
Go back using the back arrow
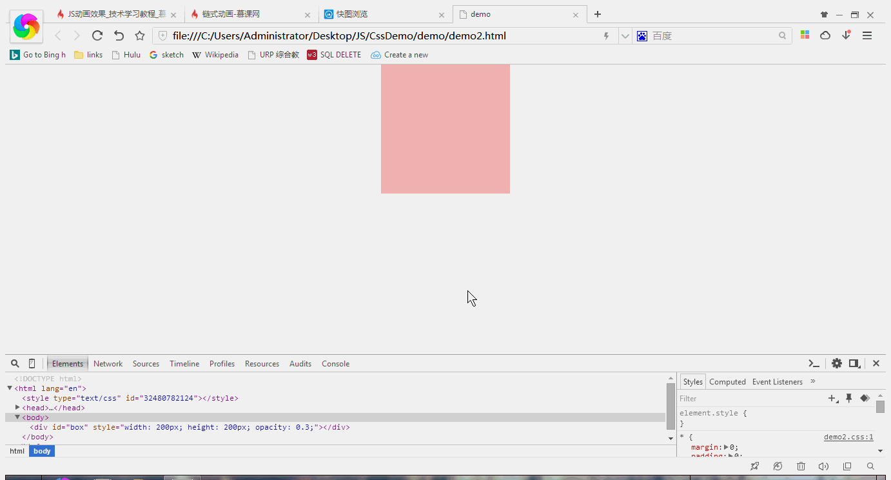pyautogui.click(x=58, y=35)
